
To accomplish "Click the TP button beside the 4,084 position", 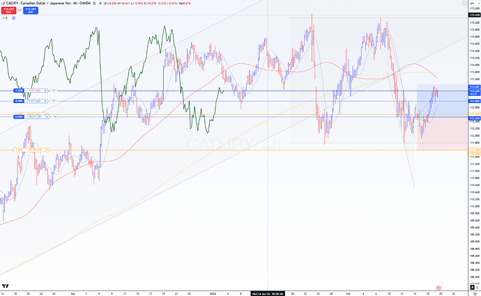I will (54, 101).
